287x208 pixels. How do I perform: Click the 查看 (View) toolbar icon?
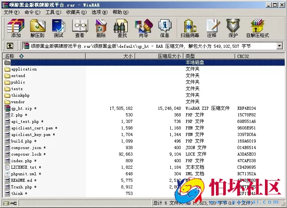click(80, 28)
